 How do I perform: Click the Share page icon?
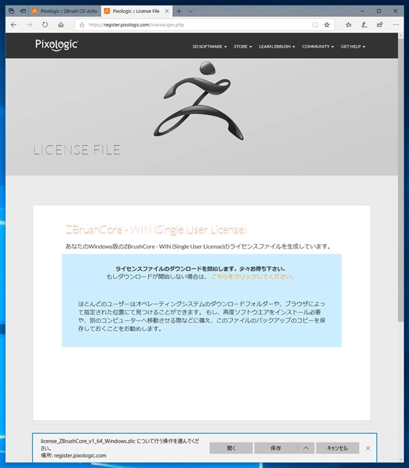380,25
